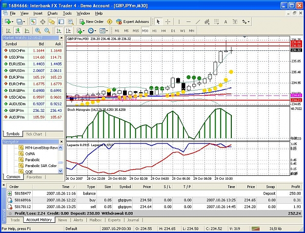Open the Strategy Tester icon

coord(71,21)
